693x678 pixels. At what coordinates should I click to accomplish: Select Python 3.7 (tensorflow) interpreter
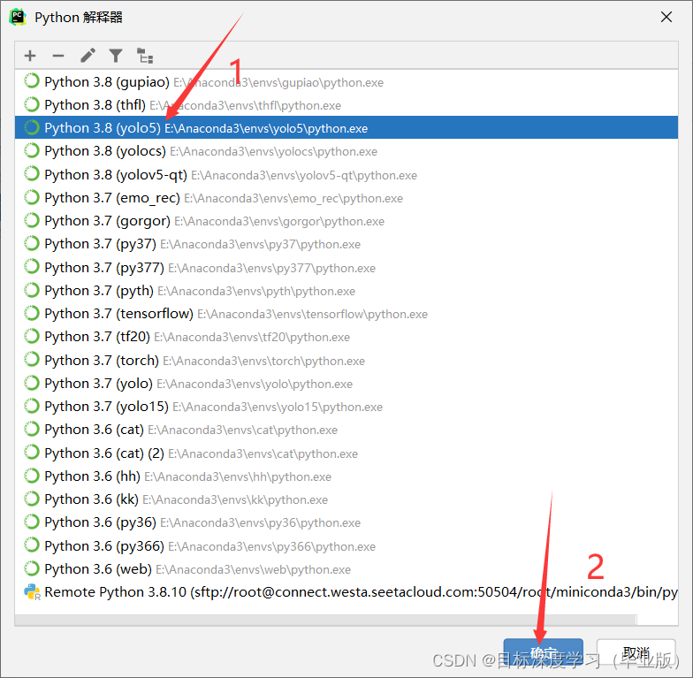[x=346, y=313]
